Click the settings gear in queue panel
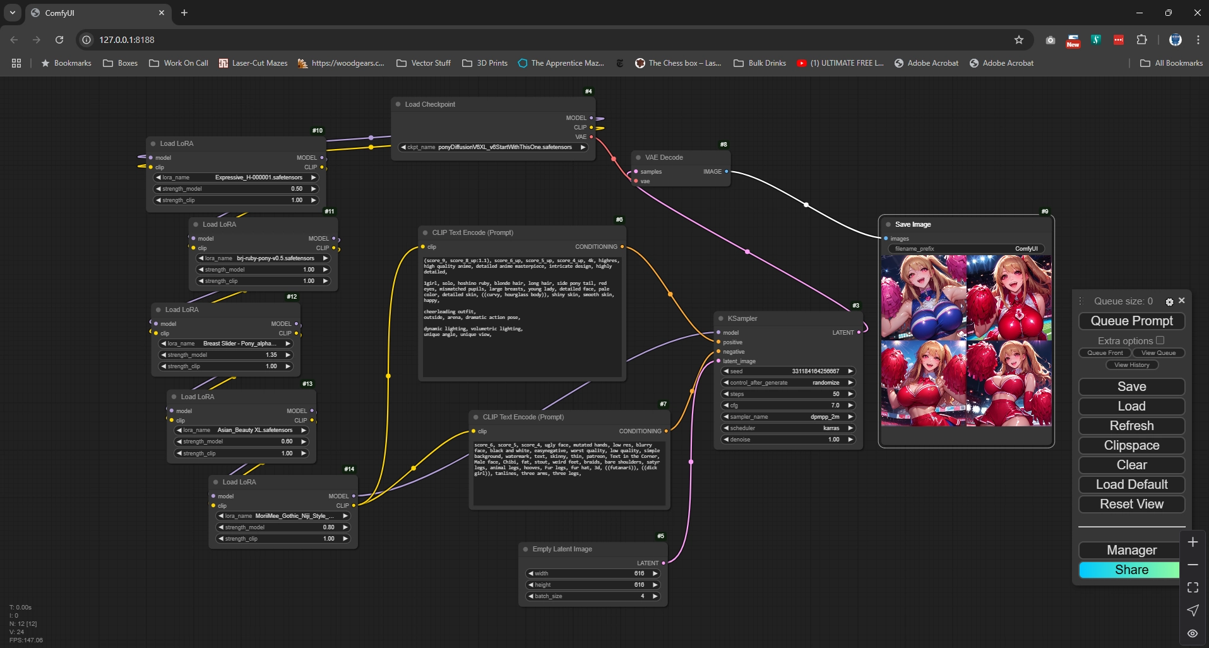 click(x=1169, y=302)
